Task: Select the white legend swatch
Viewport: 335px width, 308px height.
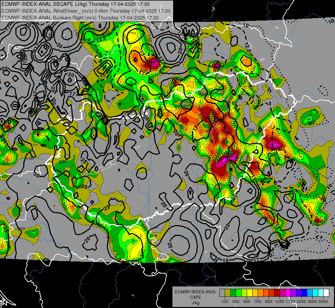Action: pyautogui.click(x=326, y=293)
